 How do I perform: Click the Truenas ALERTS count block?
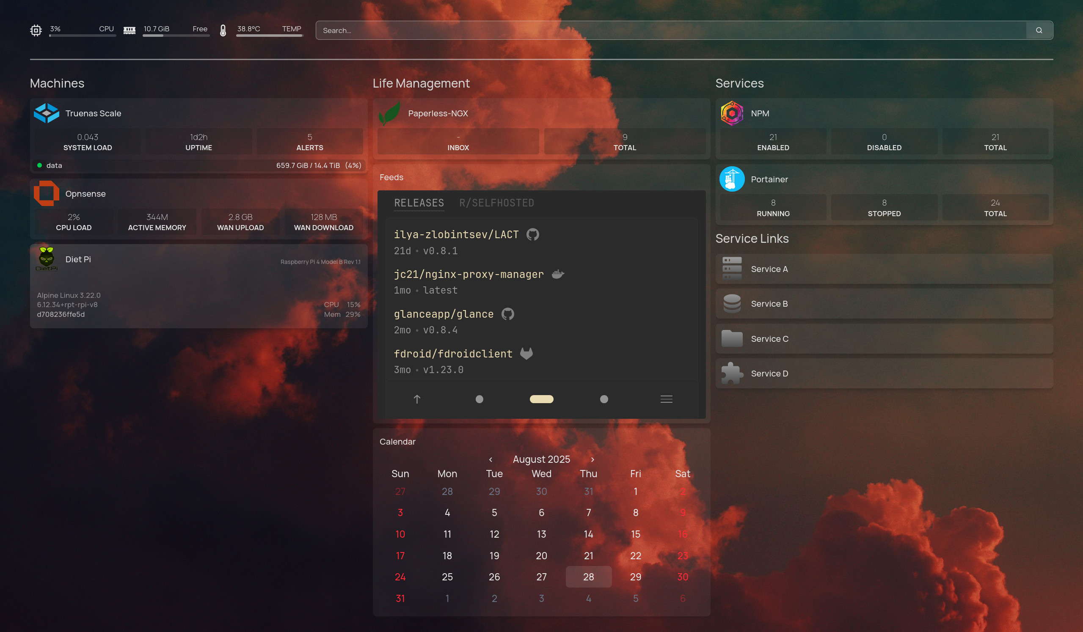pos(309,141)
